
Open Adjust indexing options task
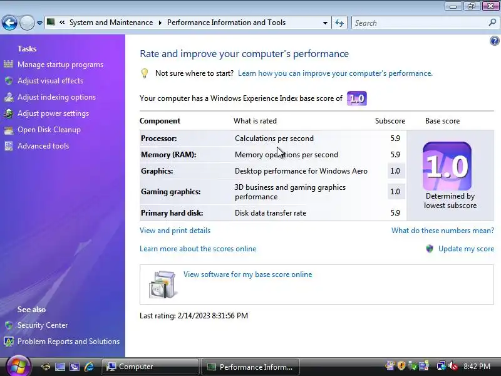click(56, 97)
